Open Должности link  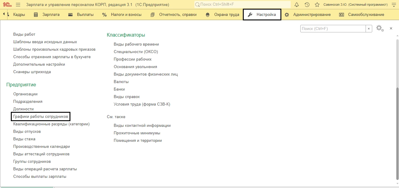23,109
